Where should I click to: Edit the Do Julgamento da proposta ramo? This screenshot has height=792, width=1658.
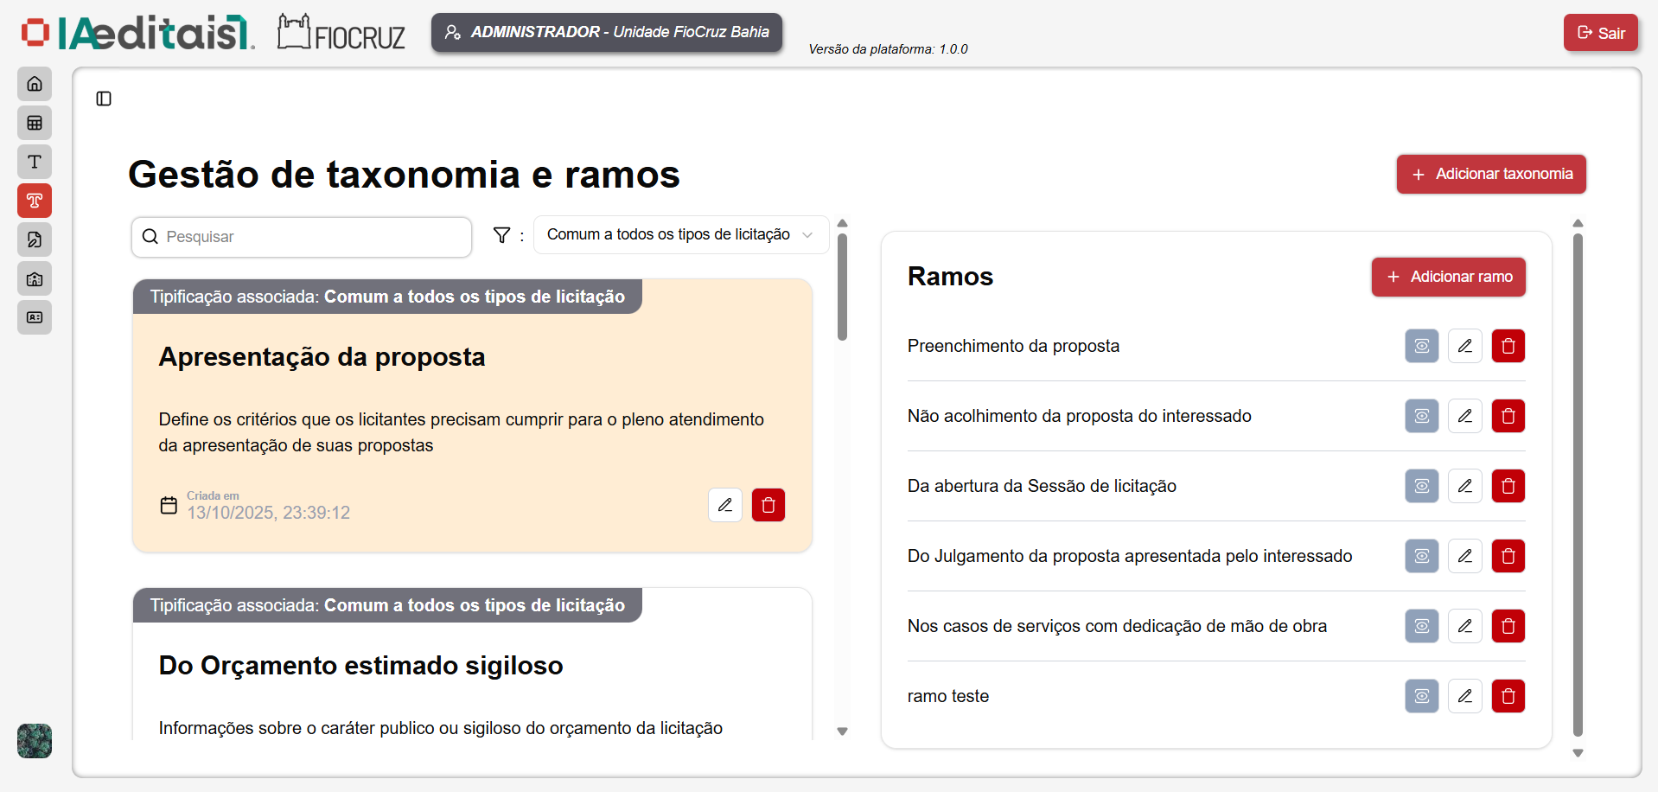1465,556
